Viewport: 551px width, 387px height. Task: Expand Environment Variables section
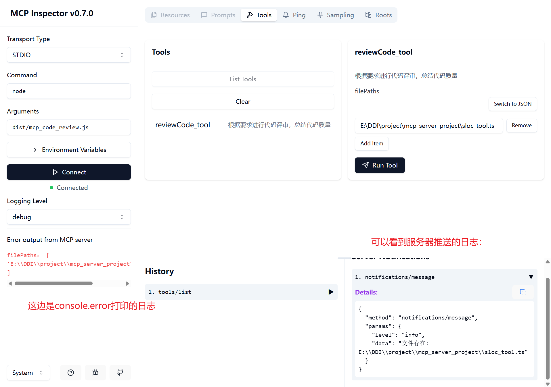tap(69, 150)
